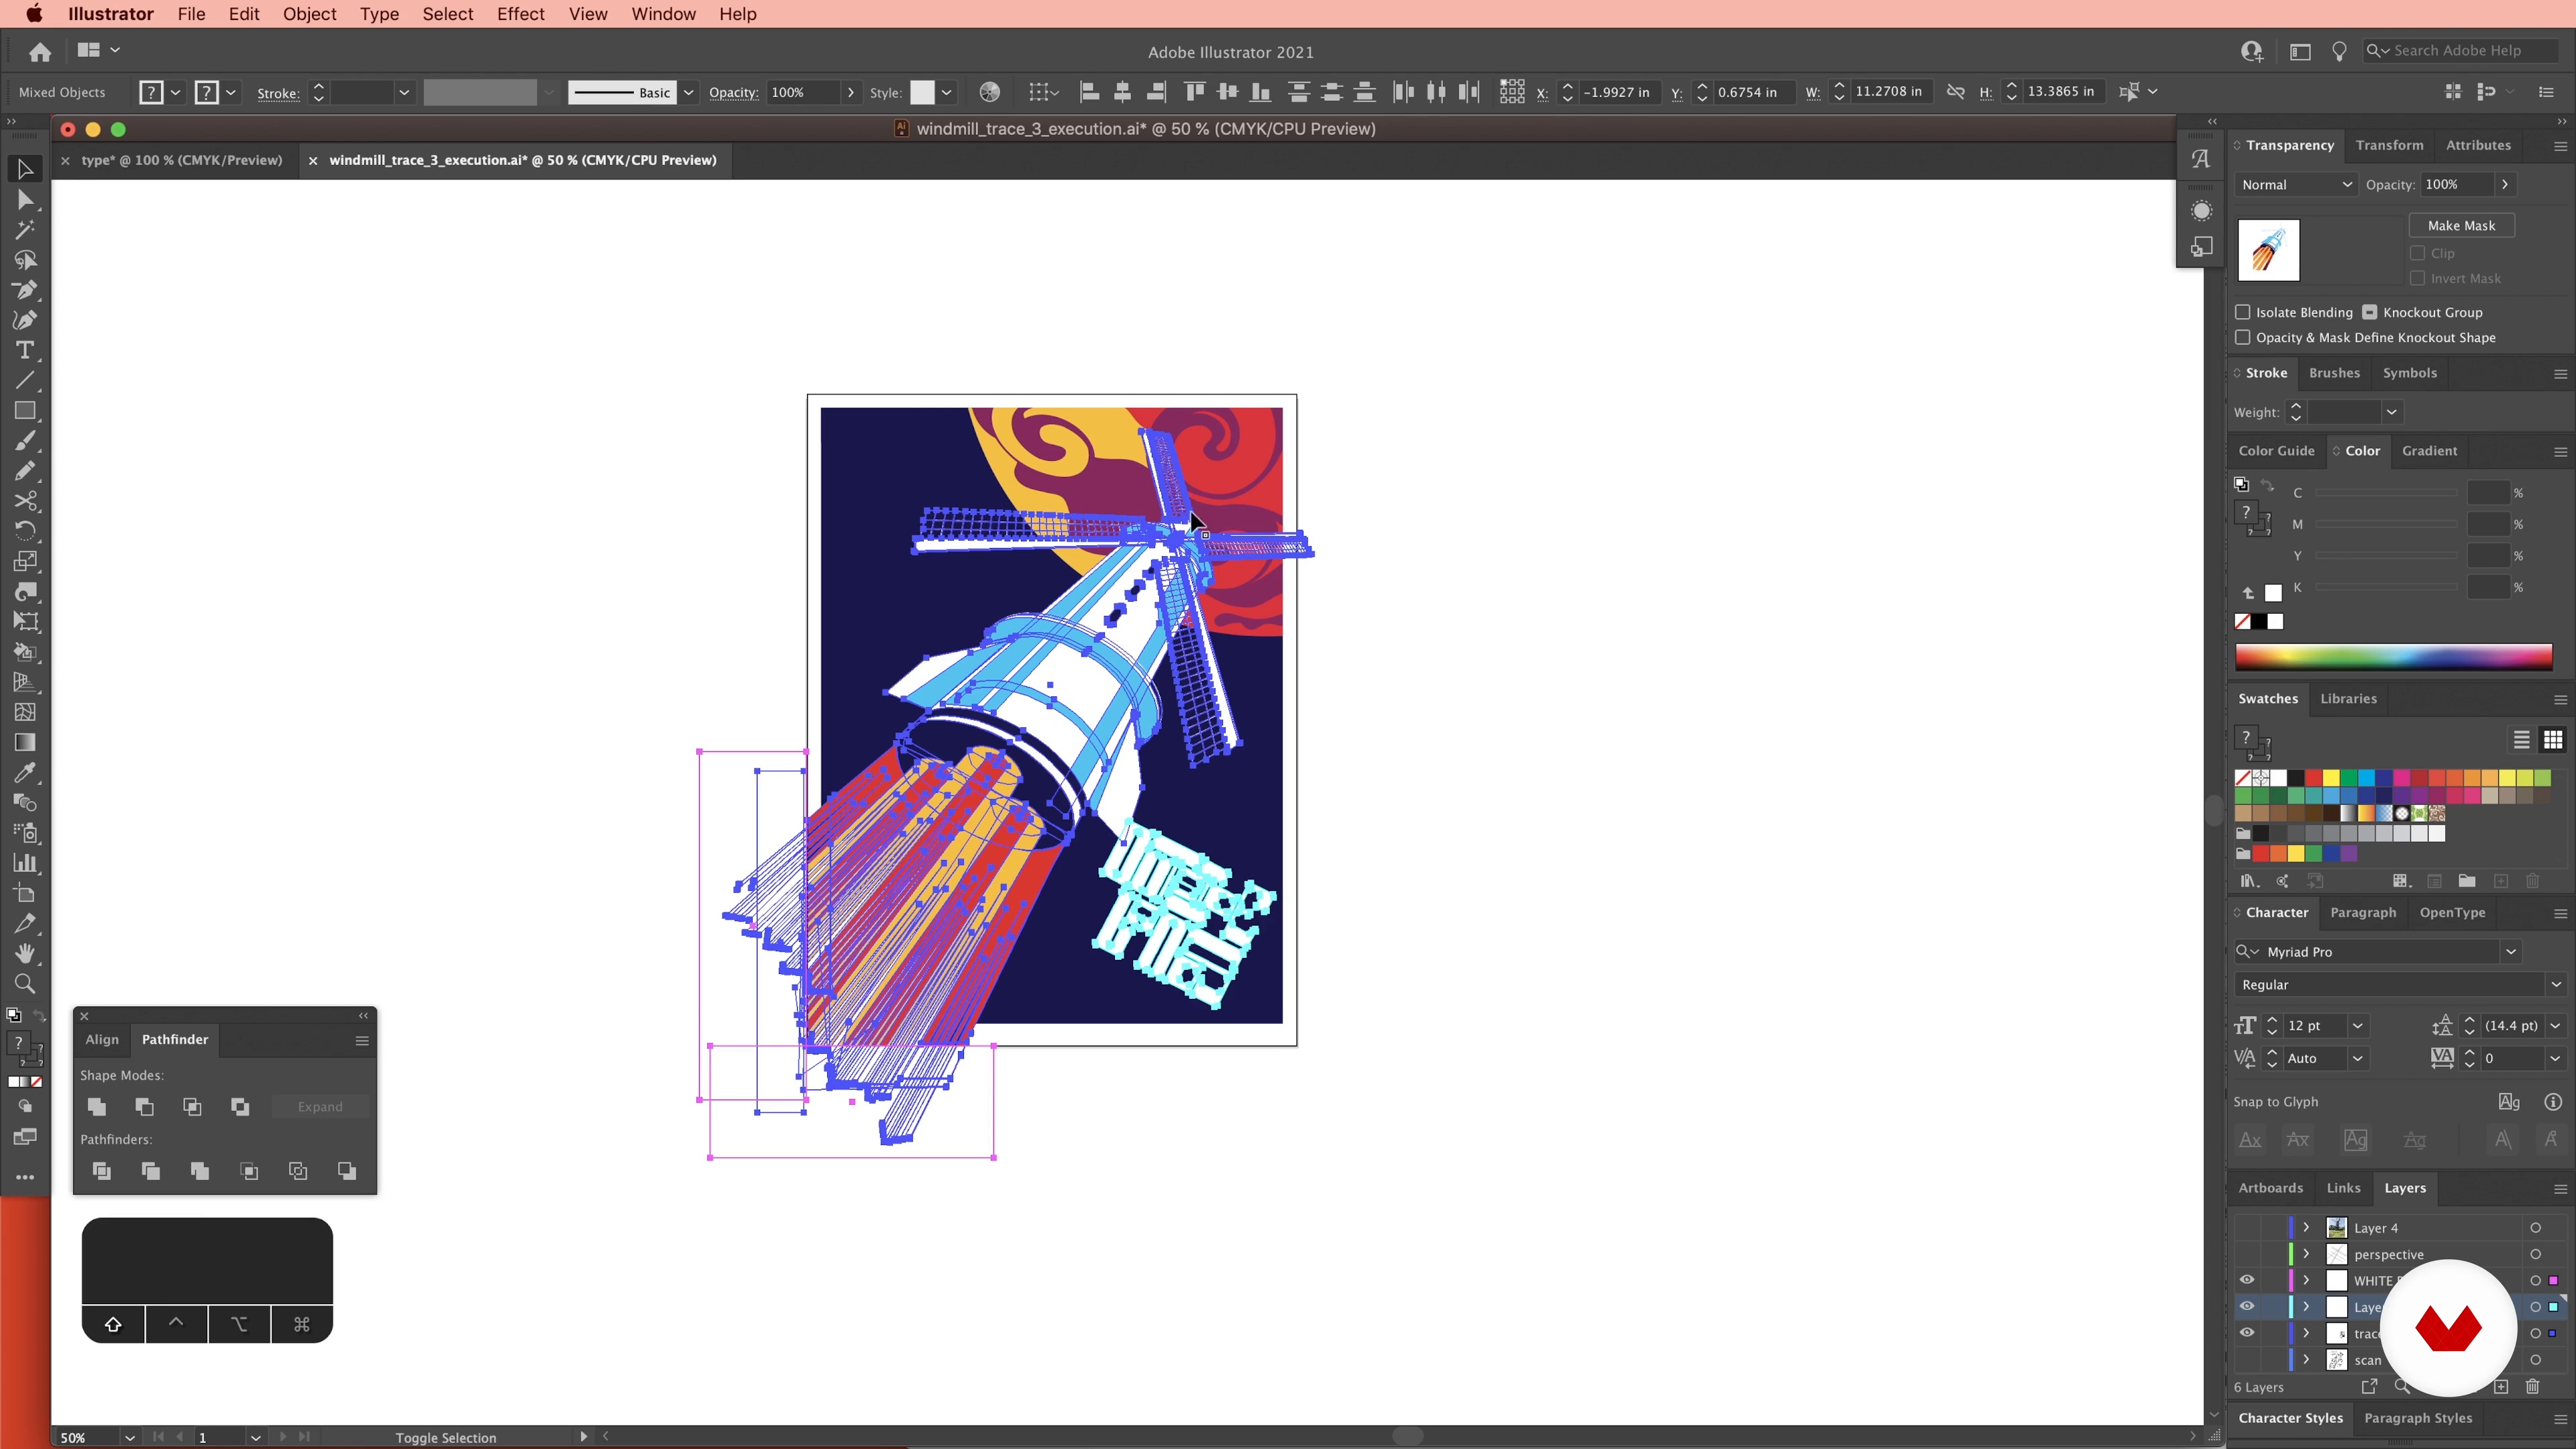Select the Magic Wand tool
2576x1449 pixels.
[25, 230]
